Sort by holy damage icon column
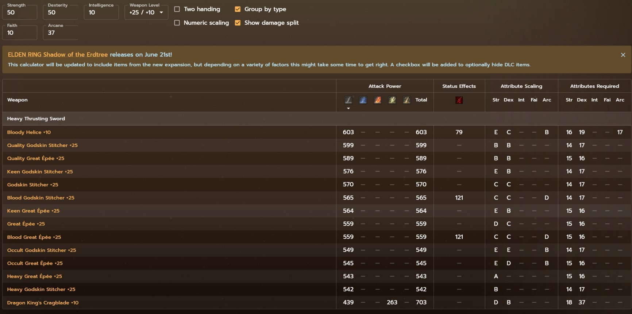Image resolution: width=632 pixels, height=314 pixels. (407, 100)
